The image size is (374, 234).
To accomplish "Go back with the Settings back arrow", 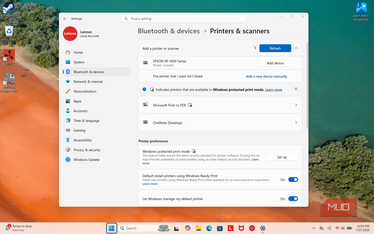I will coord(65,19).
